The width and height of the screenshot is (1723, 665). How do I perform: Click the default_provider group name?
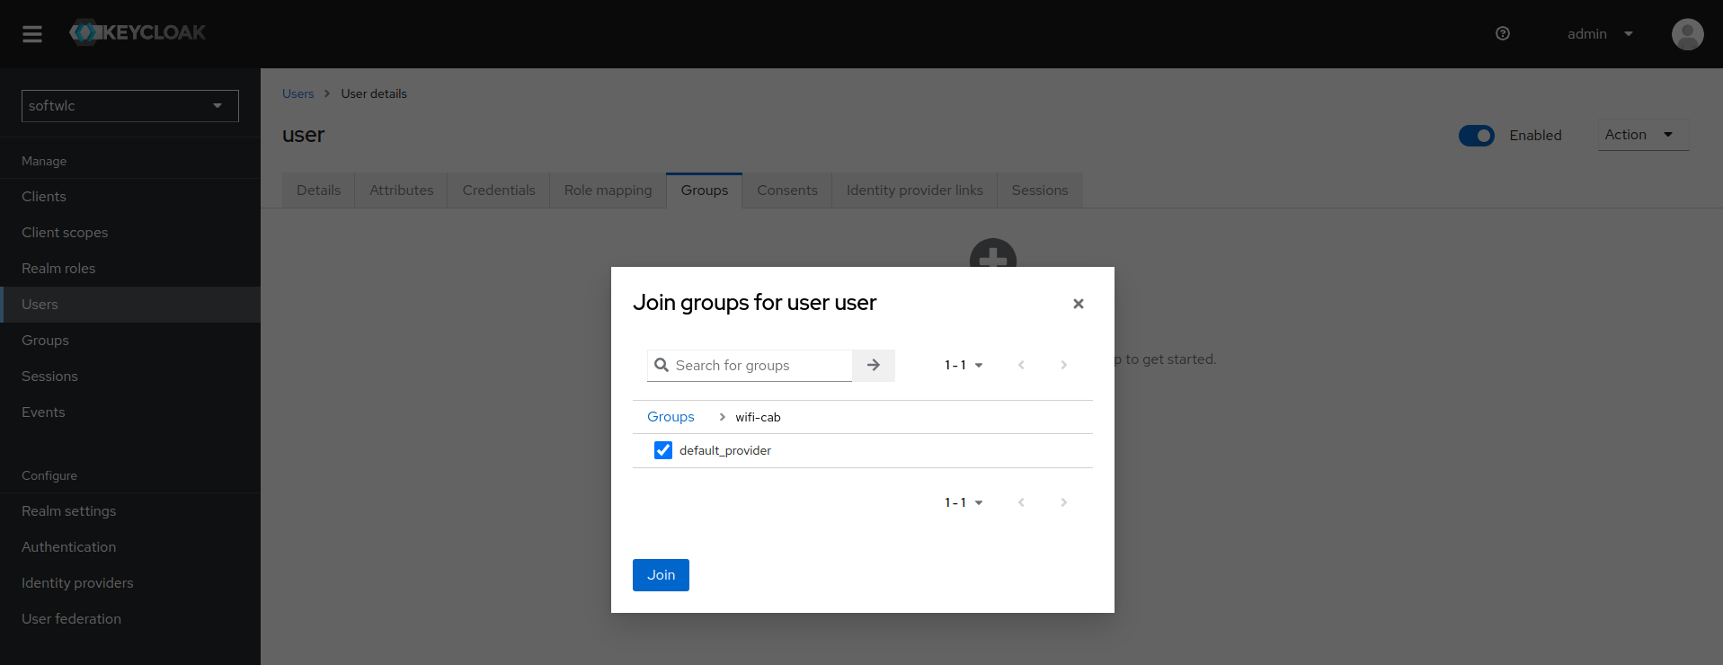click(x=725, y=450)
